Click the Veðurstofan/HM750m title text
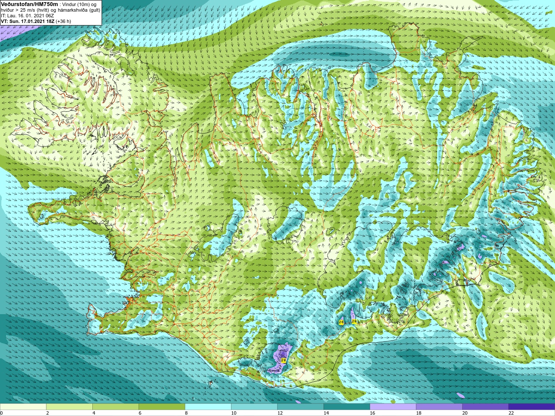The height and width of the screenshot is (416, 555). (29, 4)
